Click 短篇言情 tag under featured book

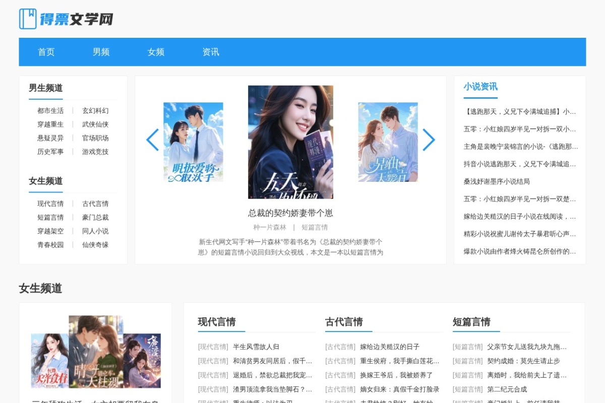click(315, 227)
